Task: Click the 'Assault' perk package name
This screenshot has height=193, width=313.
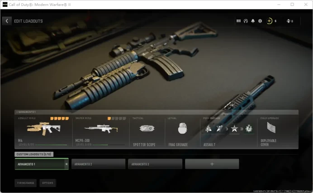Action: pyautogui.click(x=209, y=145)
